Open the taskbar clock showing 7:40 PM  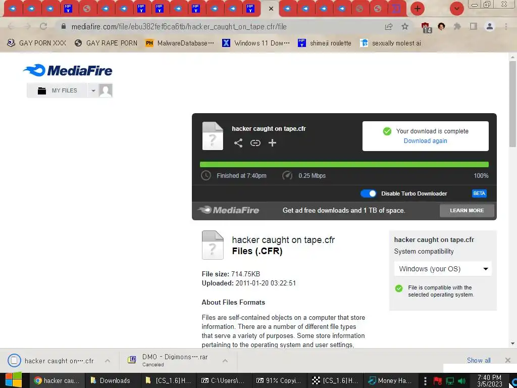[x=489, y=380]
